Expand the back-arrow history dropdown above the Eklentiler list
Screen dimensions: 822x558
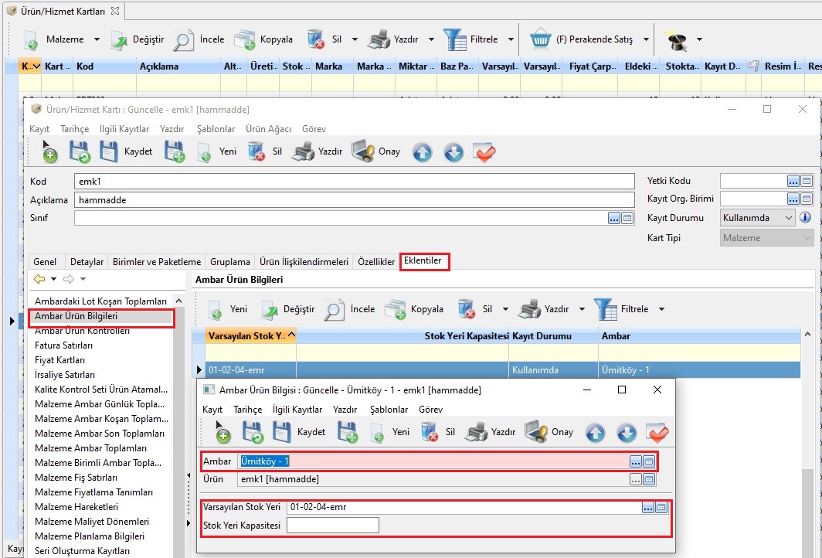(53, 279)
